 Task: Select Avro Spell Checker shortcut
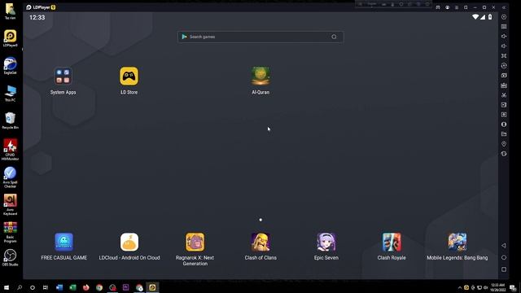point(11,177)
